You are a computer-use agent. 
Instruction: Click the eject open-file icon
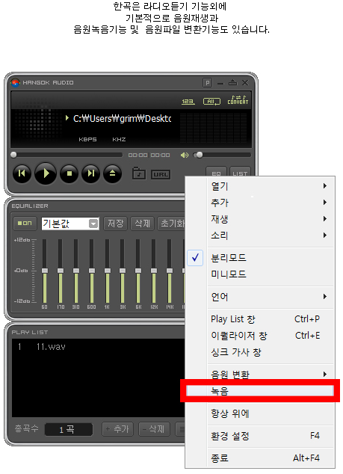(x=112, y=173)
